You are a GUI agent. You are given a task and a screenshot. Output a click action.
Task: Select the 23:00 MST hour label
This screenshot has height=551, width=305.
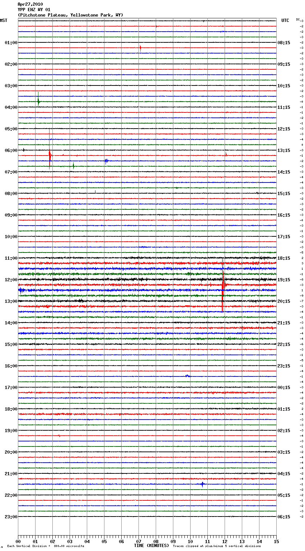[11, 517]
